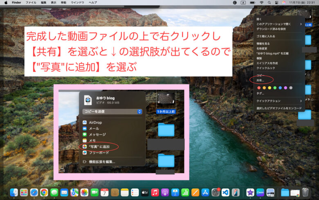
Task: Select 共有... in the context menu
Action: pyautogui.click(x=260, y=80)
